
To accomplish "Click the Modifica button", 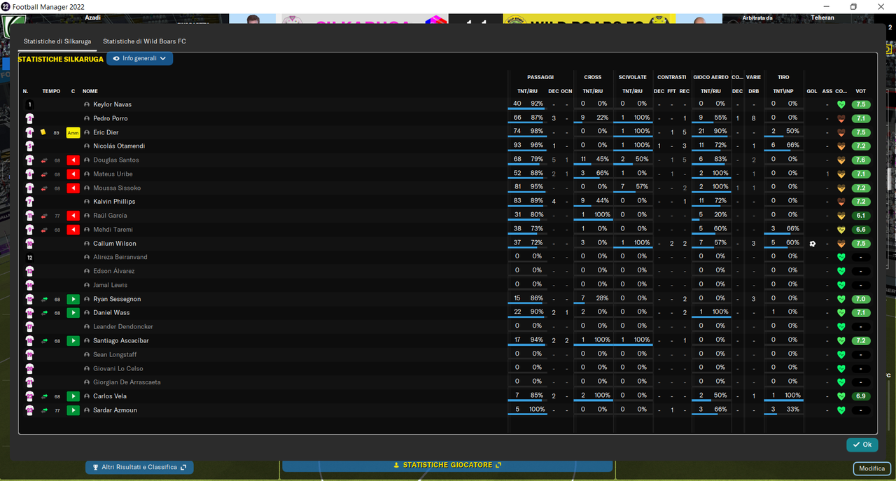I will 872,468.
